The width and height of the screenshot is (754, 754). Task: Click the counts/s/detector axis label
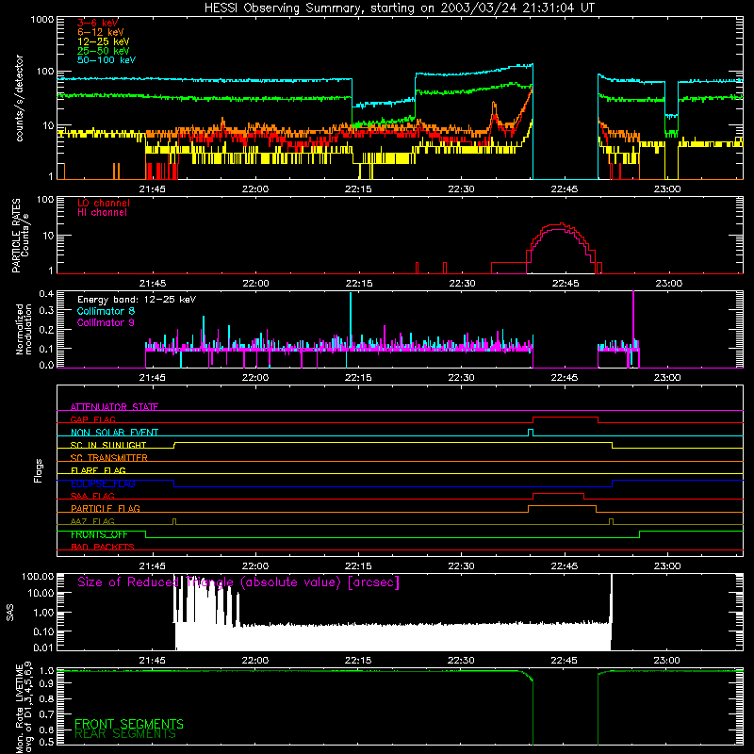tap(19, 98)
